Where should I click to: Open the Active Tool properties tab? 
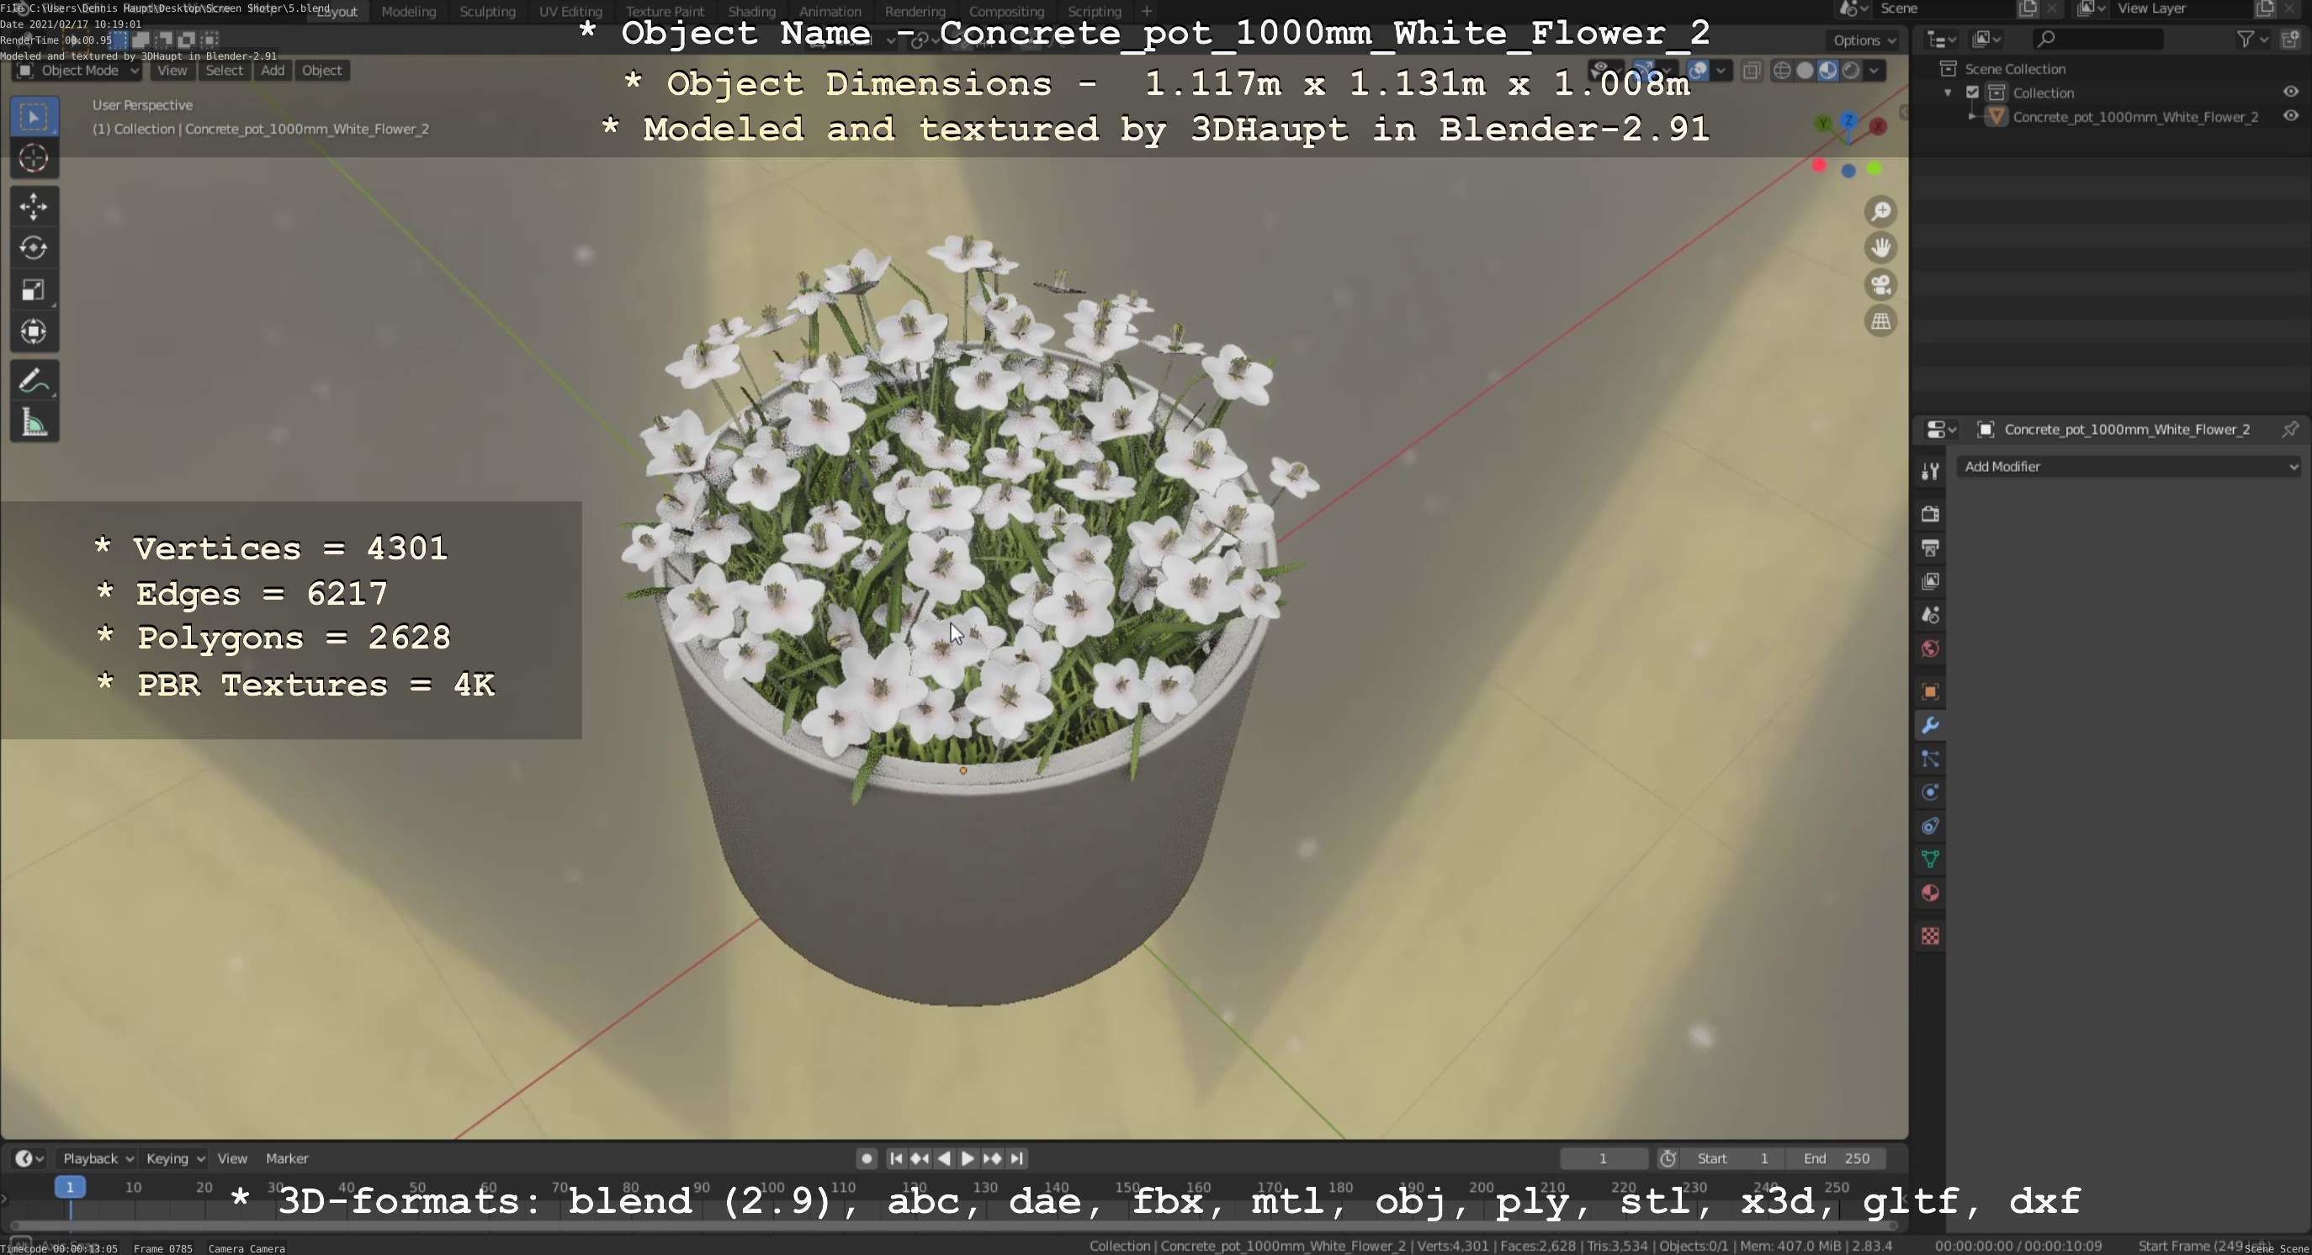tap(1930, 471)
